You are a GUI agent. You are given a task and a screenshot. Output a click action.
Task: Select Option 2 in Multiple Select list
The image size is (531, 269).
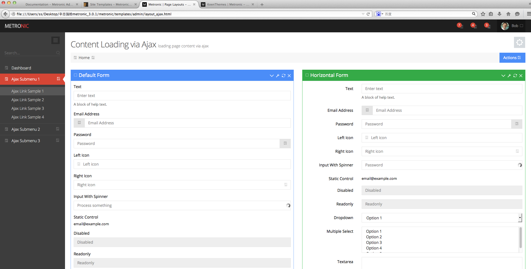[374, 237]
